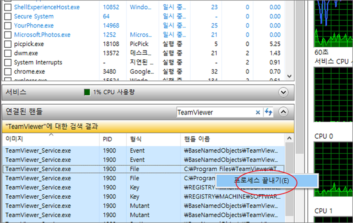This screenshot has height=223, width=353.
Task: Click the refresh search results icon
Action: click(269, 112)
